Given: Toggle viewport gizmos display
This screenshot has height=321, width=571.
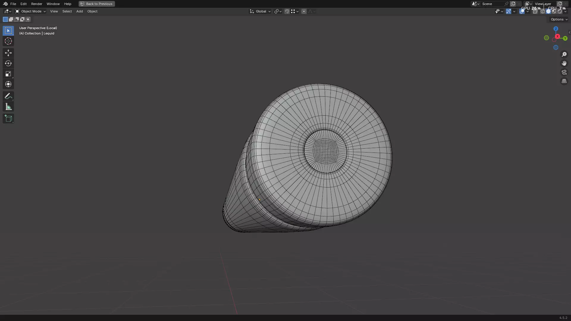Looking at the screenshot, I should click(509, 11).
